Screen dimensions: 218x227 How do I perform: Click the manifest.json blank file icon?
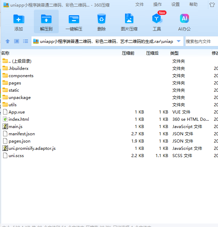coord(5,134)
